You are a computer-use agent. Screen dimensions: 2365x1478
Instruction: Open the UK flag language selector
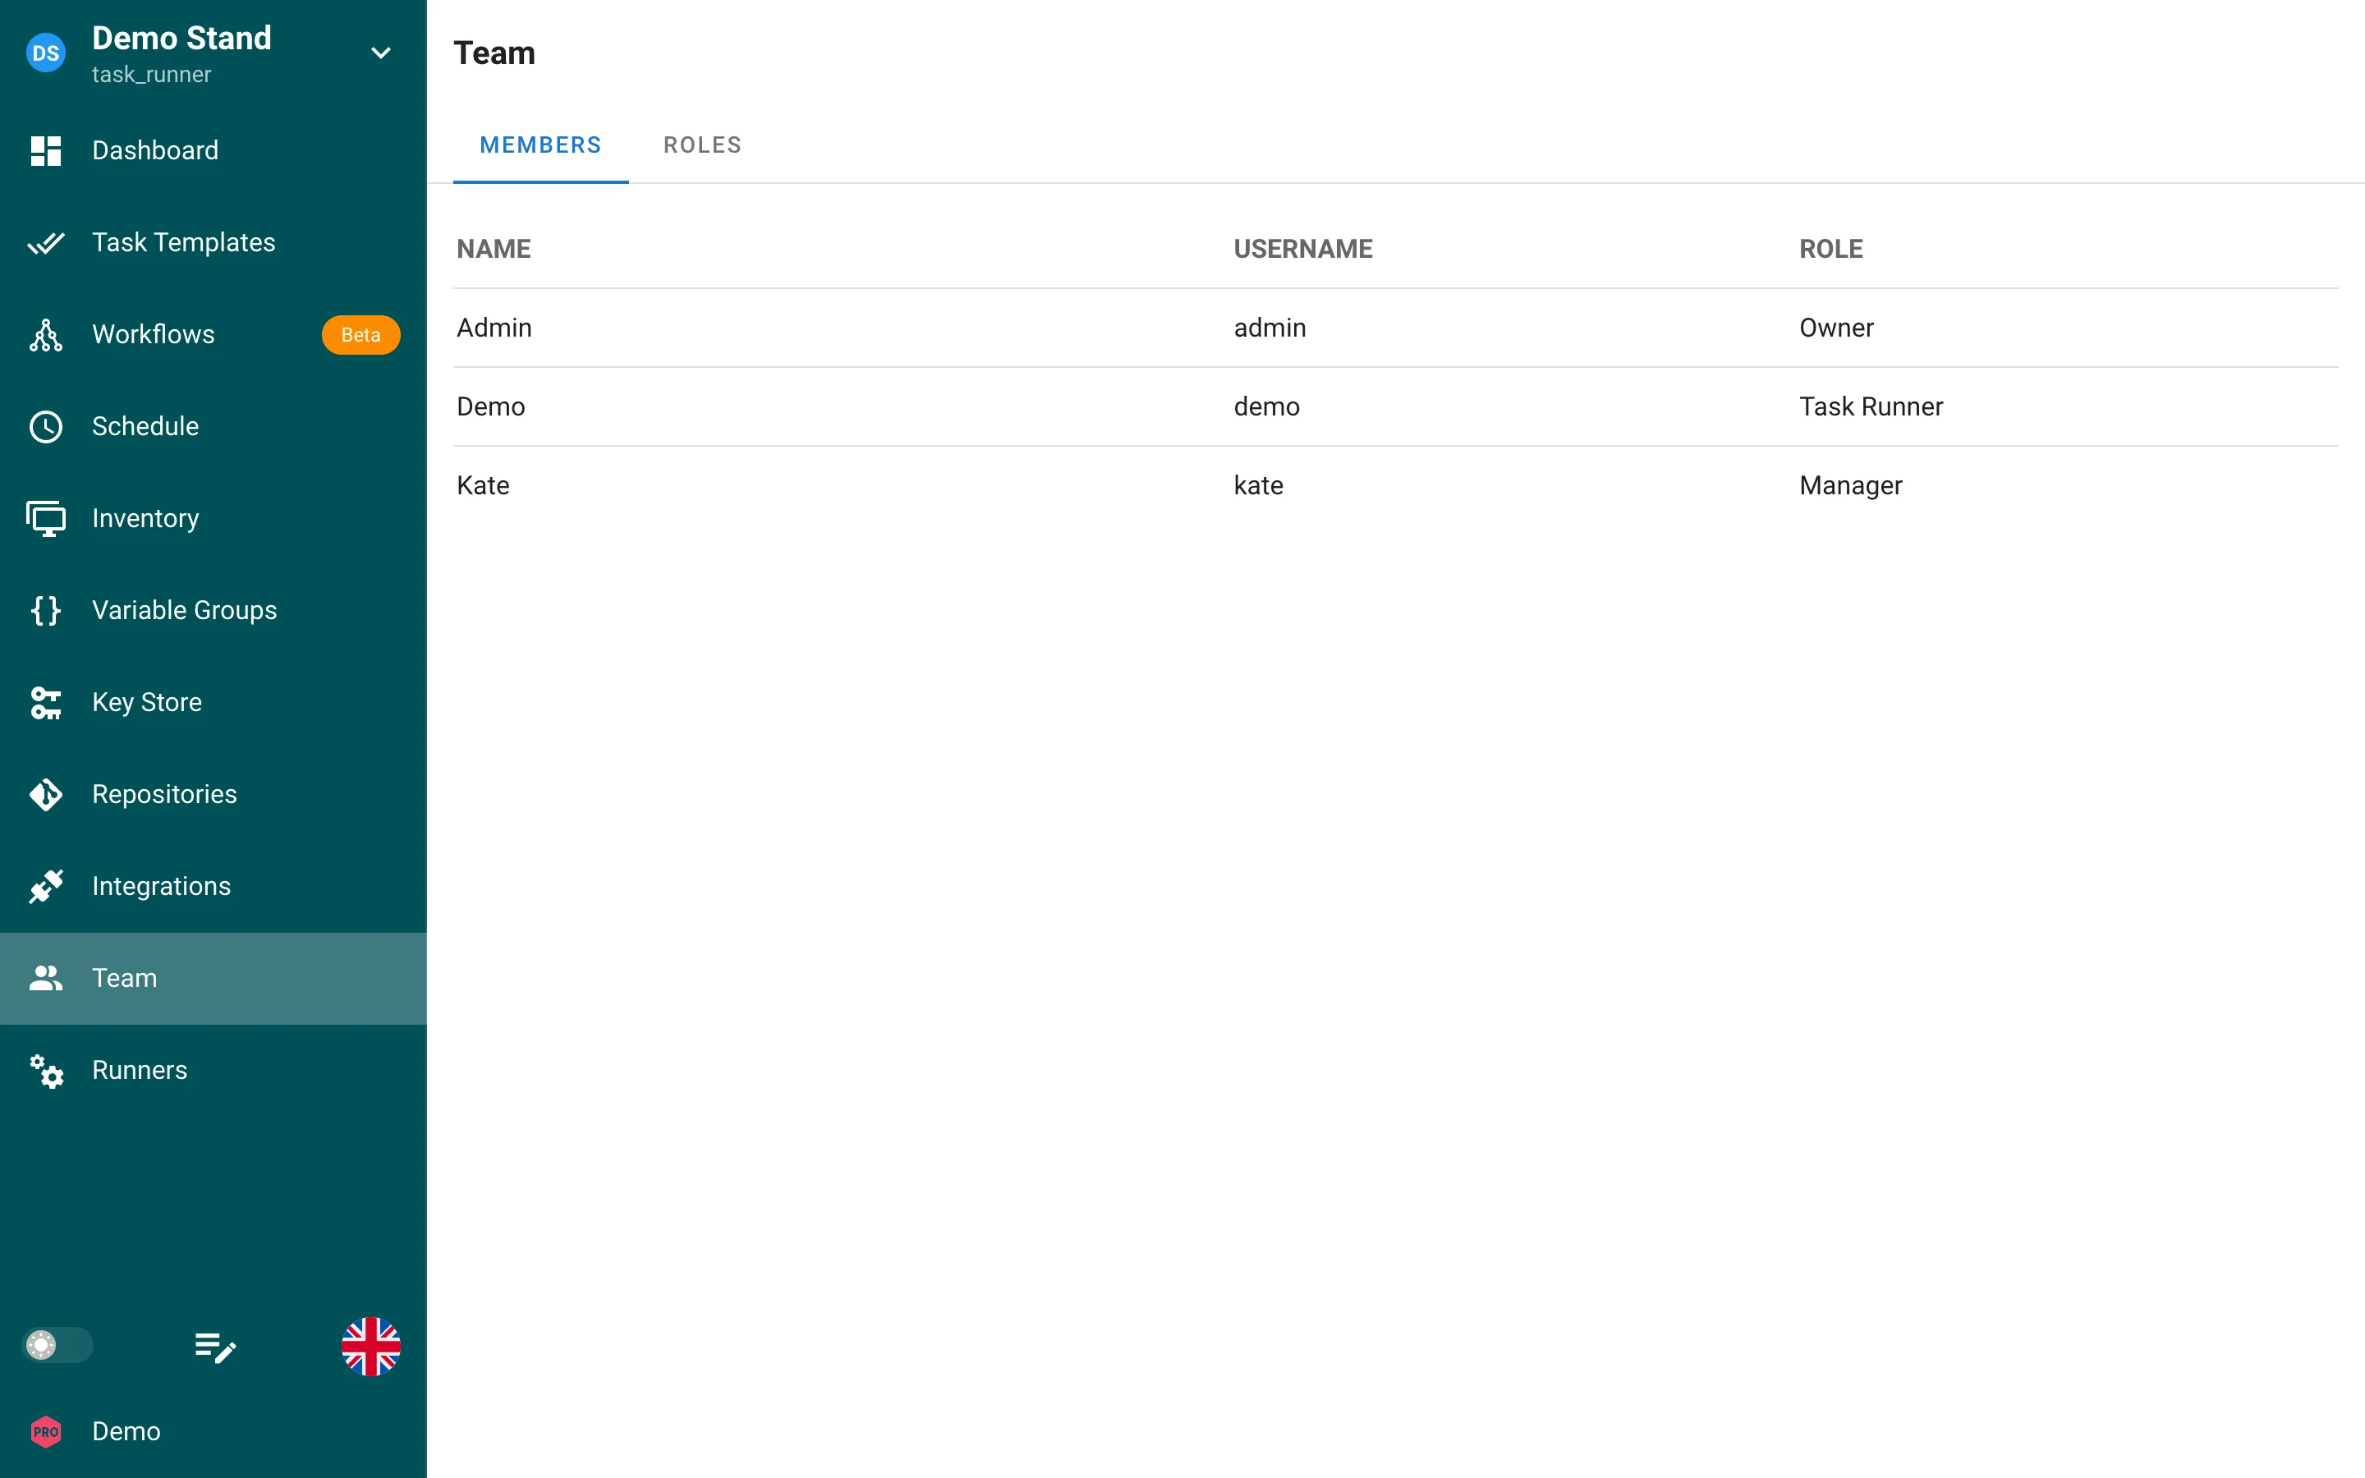click(370, 1346)
